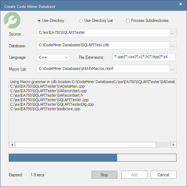Cancel the Code Miner dialog
Viewport: 187px width, 187px height.
click(x=163, y=175)
